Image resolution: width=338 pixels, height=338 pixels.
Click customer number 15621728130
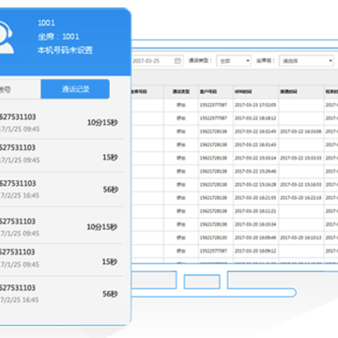213,238
